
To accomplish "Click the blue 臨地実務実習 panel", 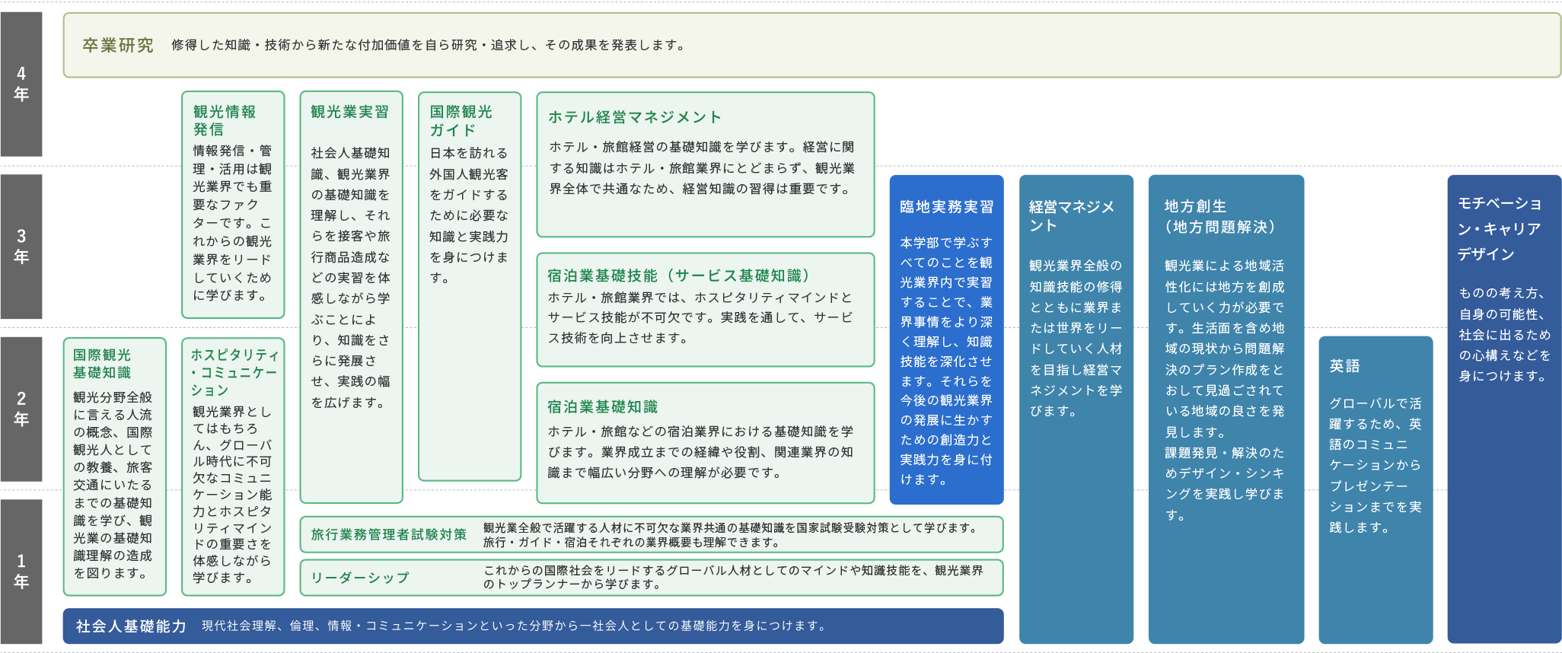I will click(x=946, y=339).
